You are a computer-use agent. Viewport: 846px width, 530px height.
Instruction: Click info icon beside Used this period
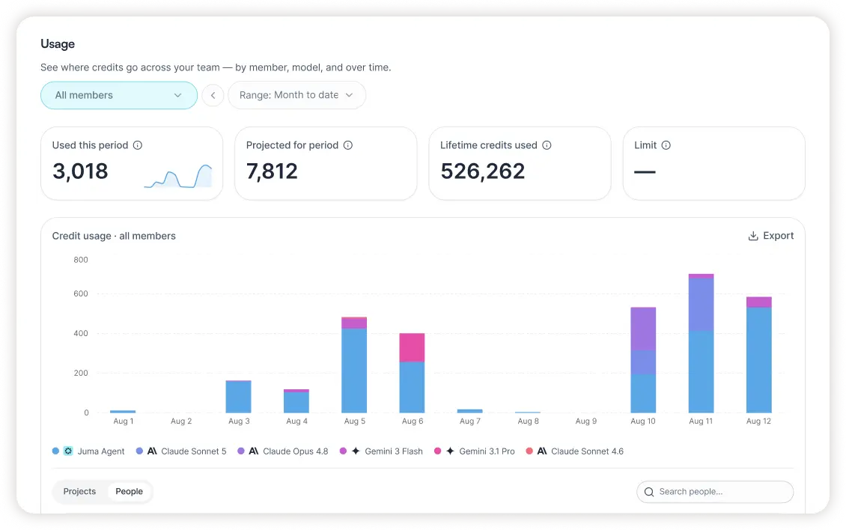tap(138, 145)
